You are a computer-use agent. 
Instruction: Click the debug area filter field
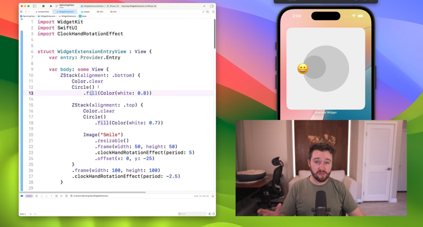[x=192, y=214]
